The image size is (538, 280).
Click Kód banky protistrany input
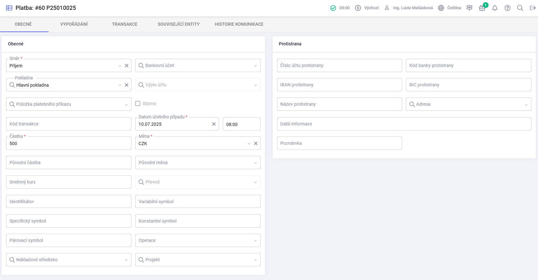pos(468,65)
